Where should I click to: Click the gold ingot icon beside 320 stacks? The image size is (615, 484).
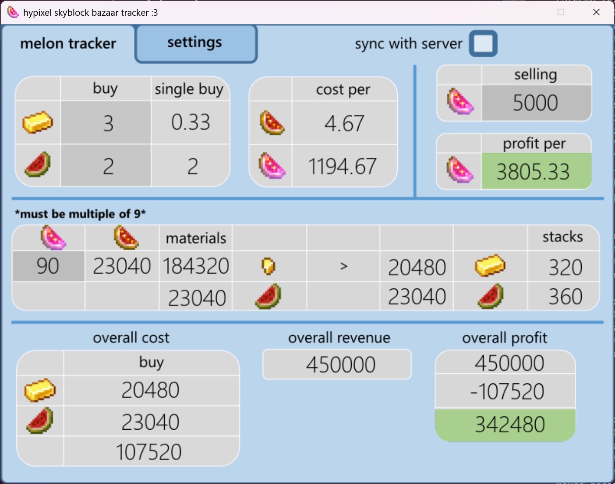click(490, 265)
